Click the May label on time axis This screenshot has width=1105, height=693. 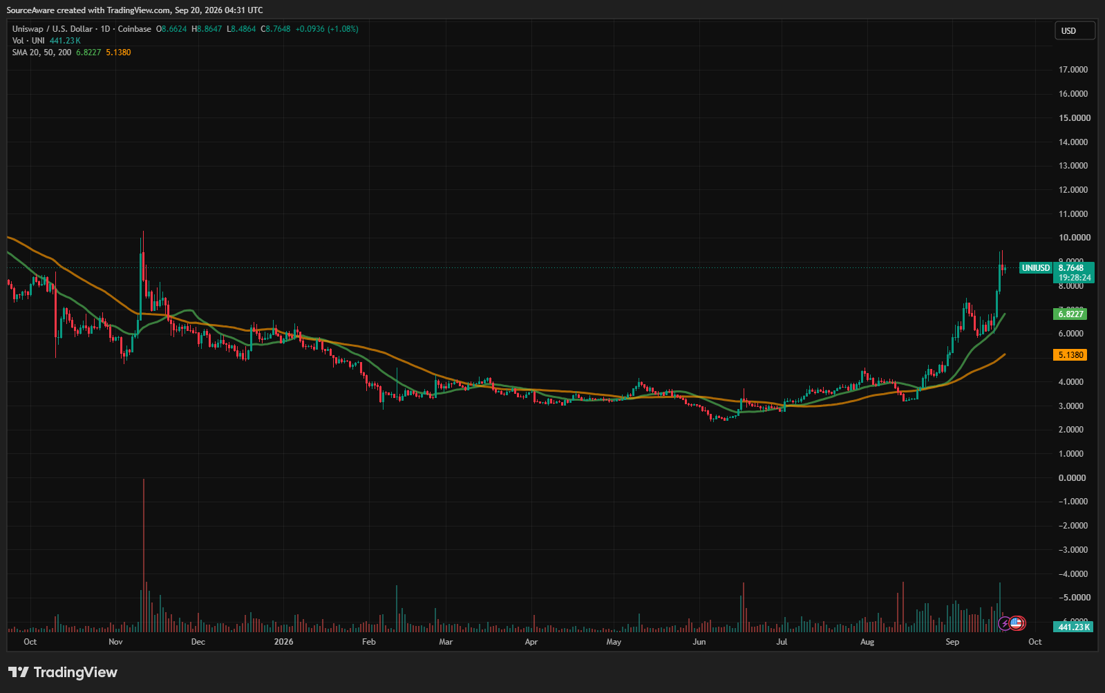pos(614,642)
